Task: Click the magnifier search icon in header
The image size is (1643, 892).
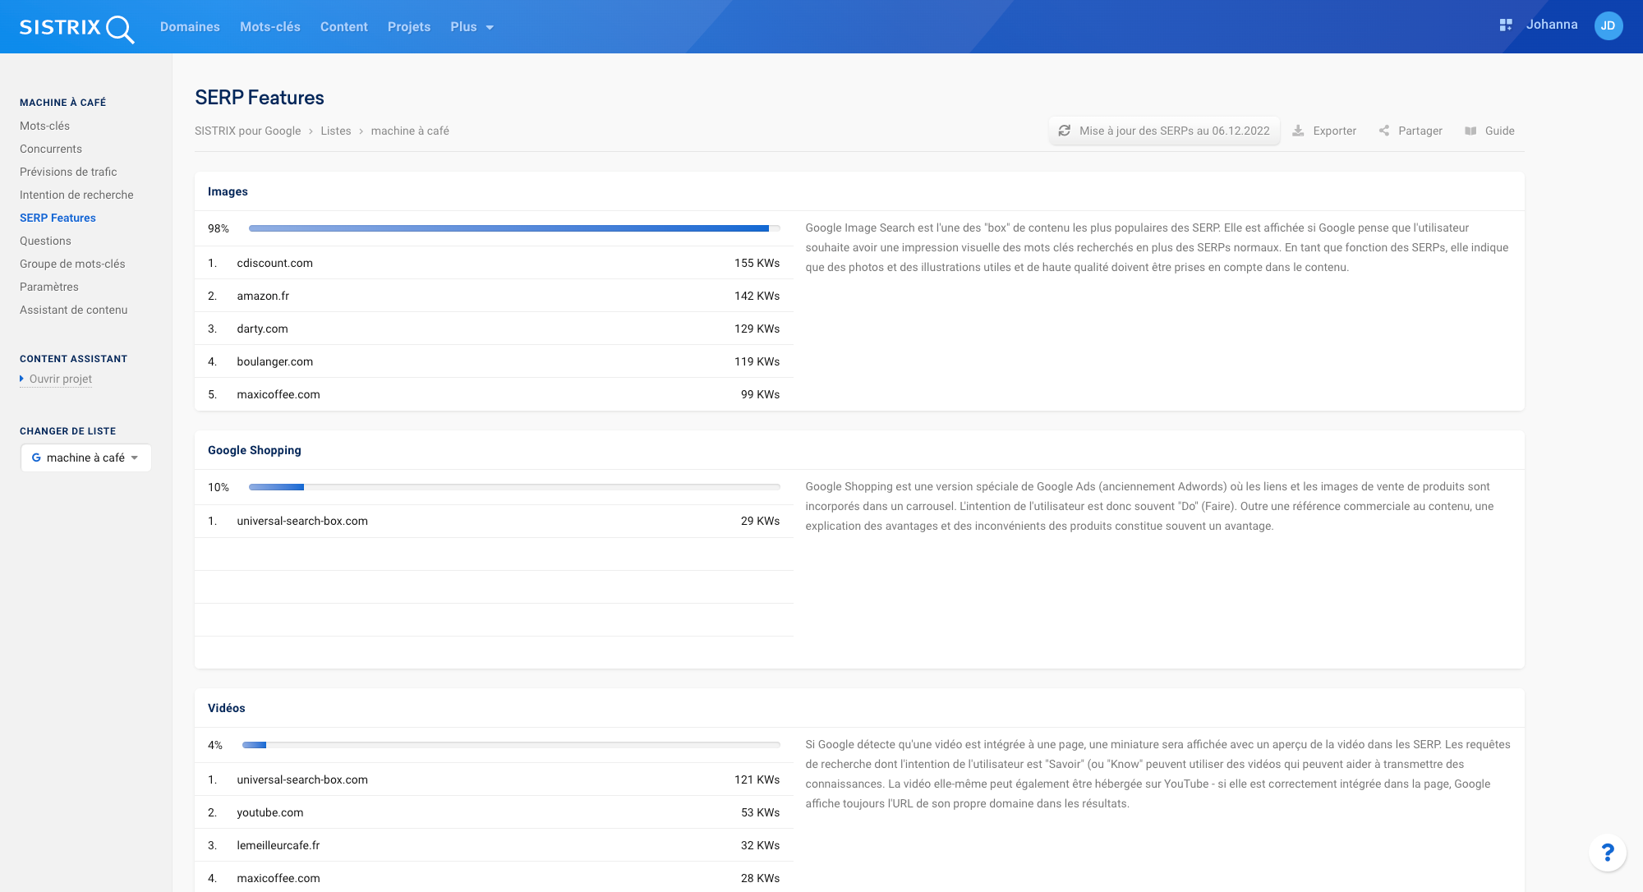Action: 121,29
